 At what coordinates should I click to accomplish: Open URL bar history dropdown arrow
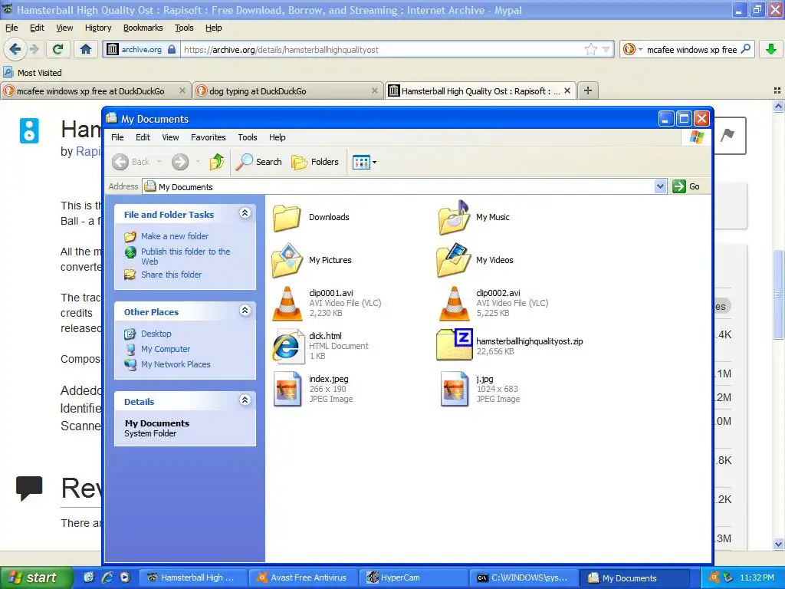(606, 49)
